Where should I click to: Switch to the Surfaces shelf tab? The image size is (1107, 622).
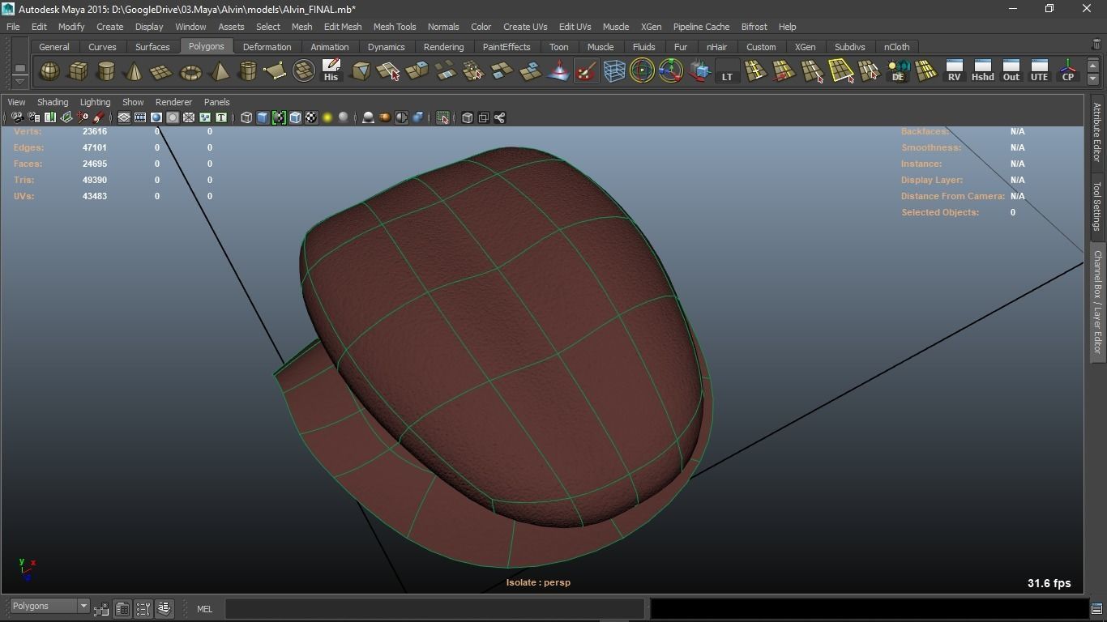tap(152, 47)
